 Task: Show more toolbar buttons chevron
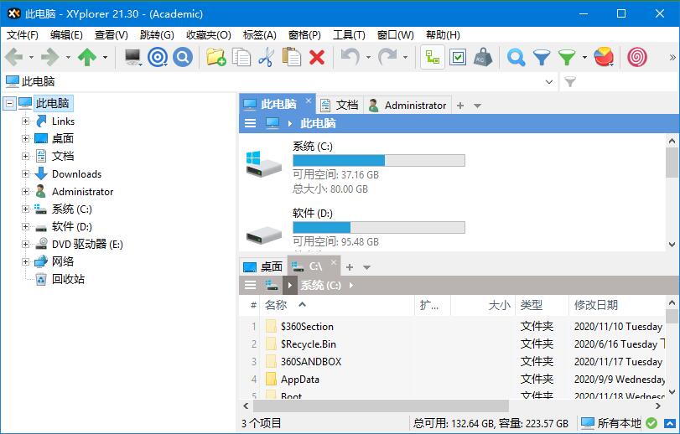point(672,57)
